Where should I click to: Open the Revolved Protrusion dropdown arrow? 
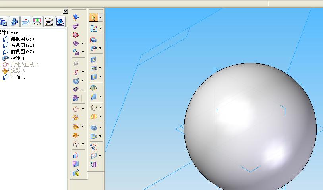tap(101, 48)
